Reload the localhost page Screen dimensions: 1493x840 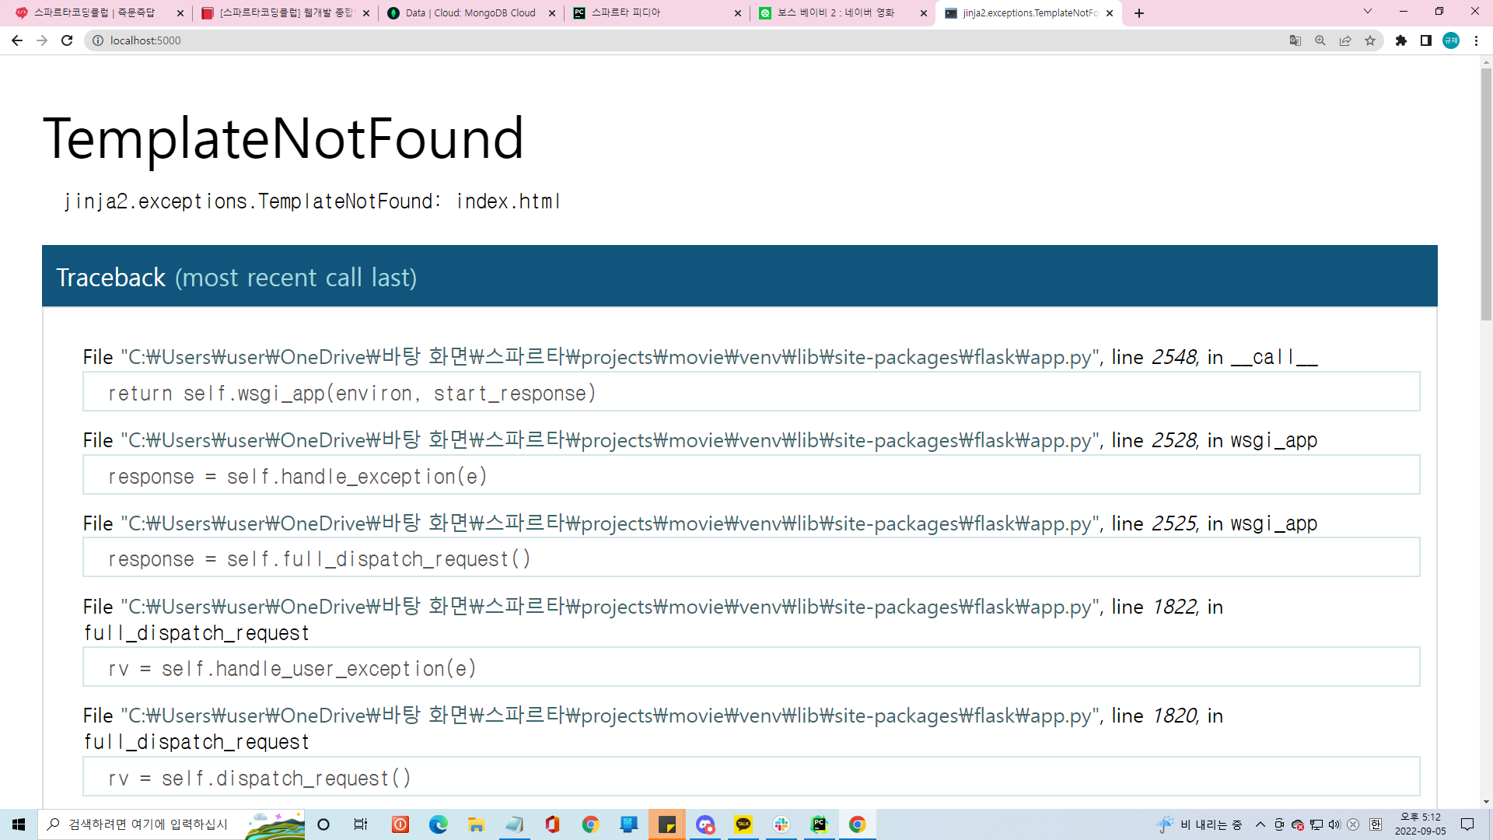point(67,40)
